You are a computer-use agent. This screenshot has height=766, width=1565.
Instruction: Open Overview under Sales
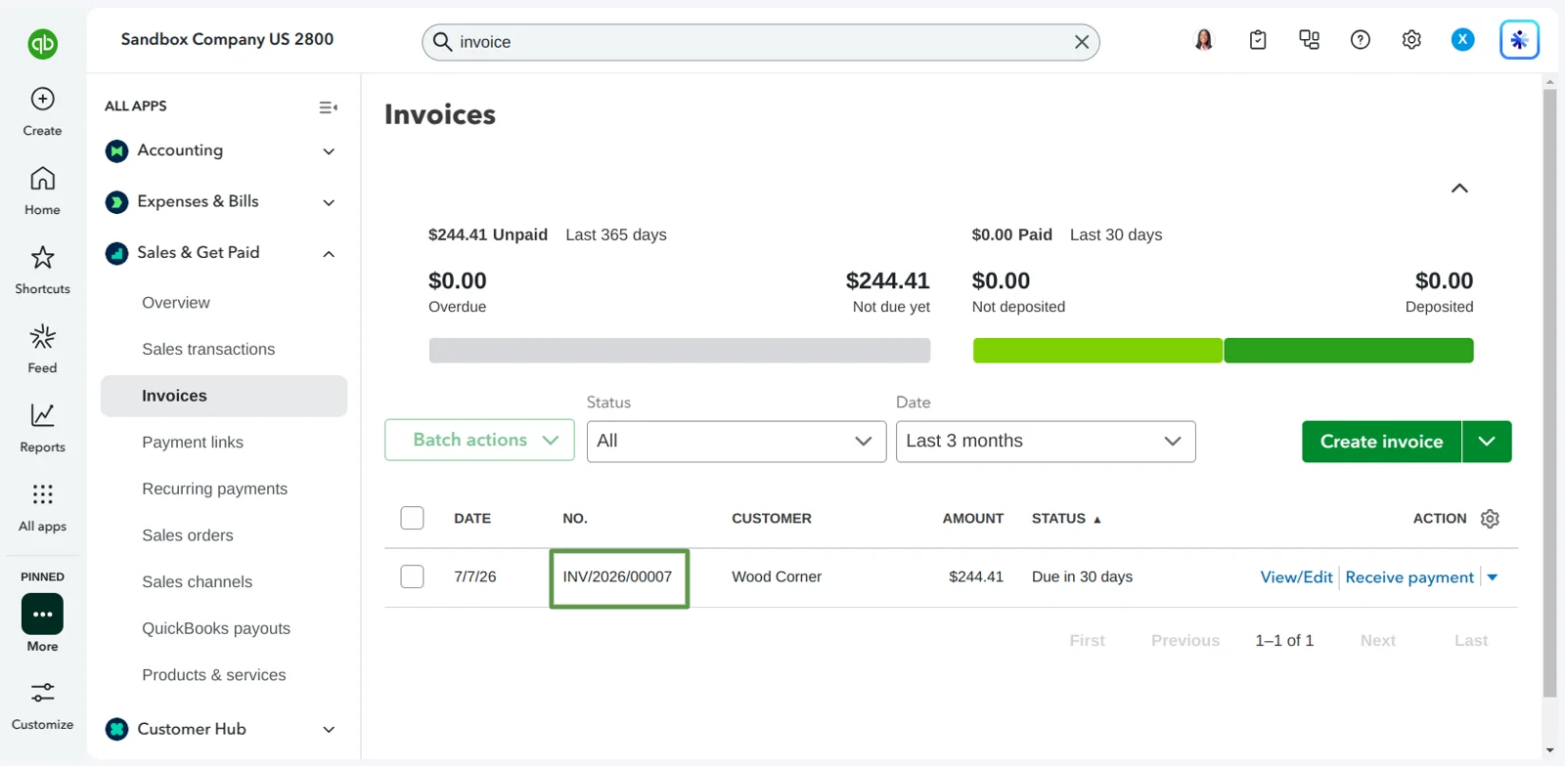(176, 303)
